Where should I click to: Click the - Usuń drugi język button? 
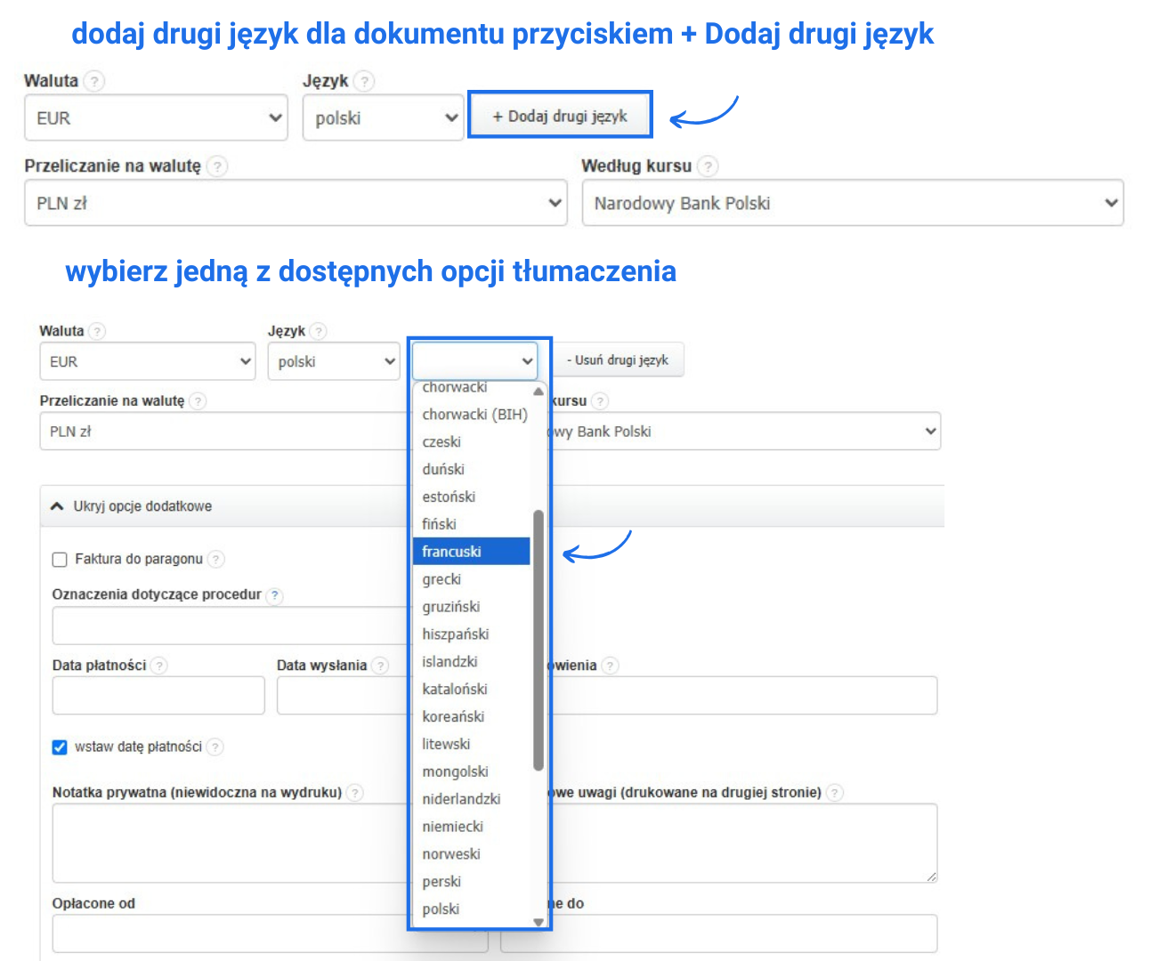pos(620,359)
